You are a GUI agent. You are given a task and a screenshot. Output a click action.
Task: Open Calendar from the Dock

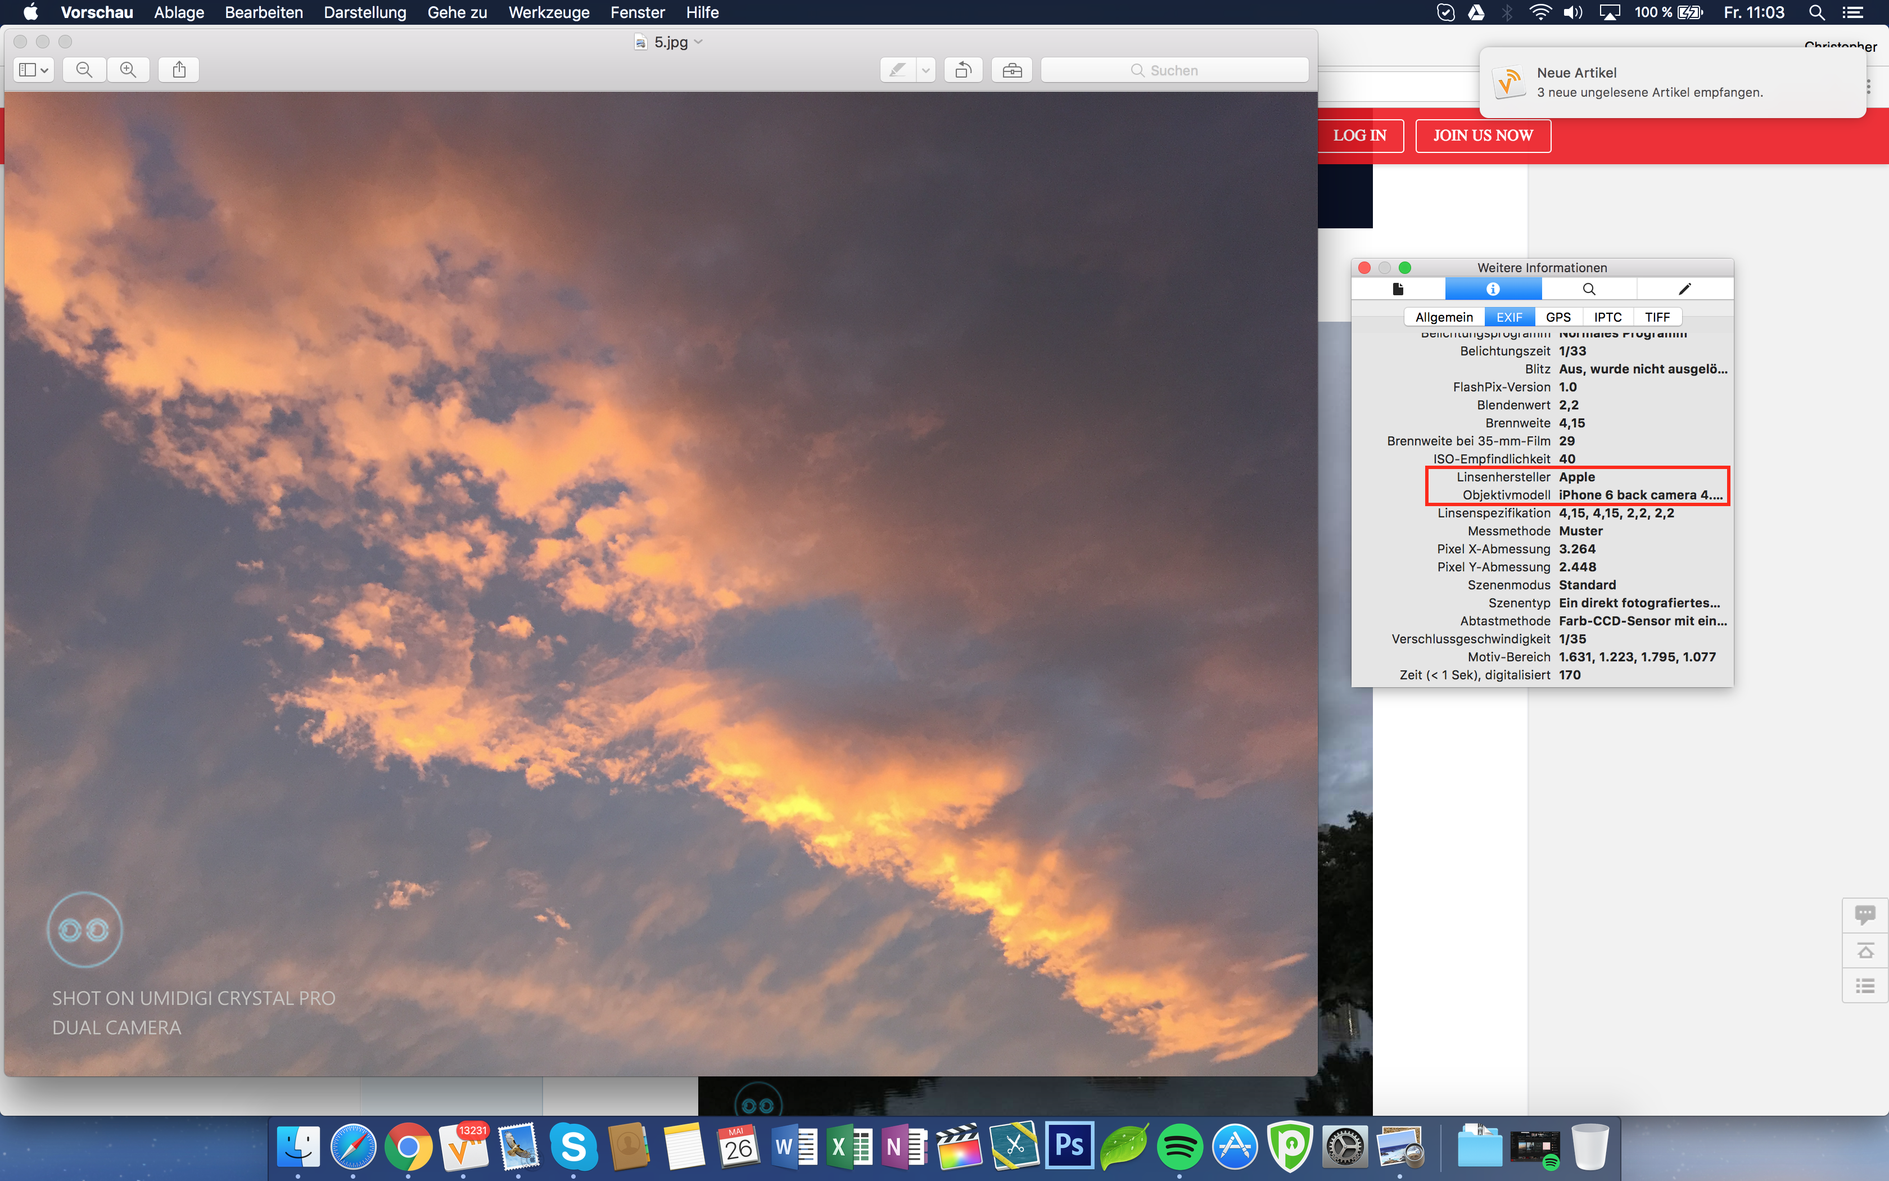tap(738, 1146)
